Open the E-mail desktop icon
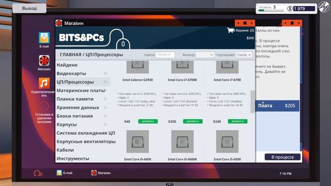 pos(44,38)
